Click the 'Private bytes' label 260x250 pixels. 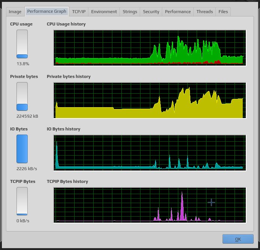coord(24,76)
